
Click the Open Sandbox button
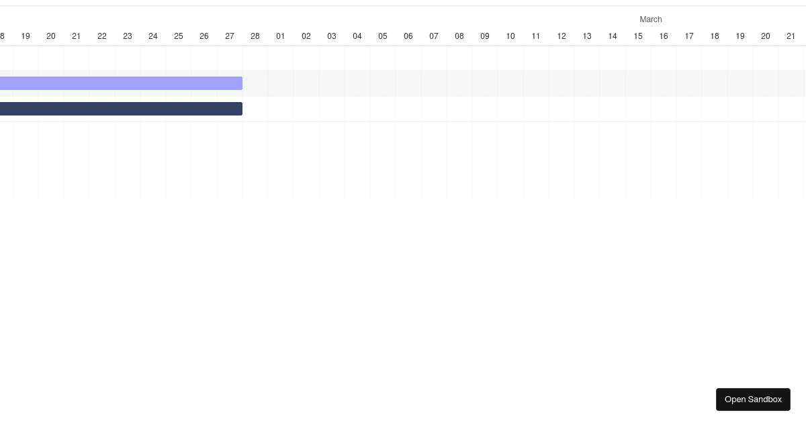(753, 399)
